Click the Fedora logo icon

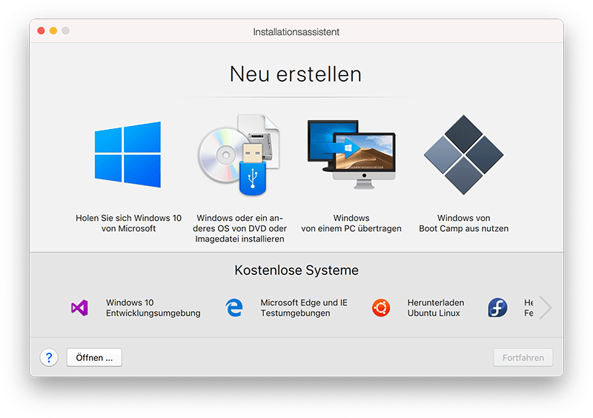497,308
